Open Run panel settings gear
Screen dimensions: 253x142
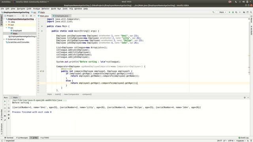[245, 97]
